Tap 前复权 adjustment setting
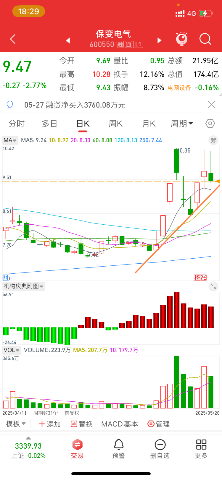 click(72, 413)
